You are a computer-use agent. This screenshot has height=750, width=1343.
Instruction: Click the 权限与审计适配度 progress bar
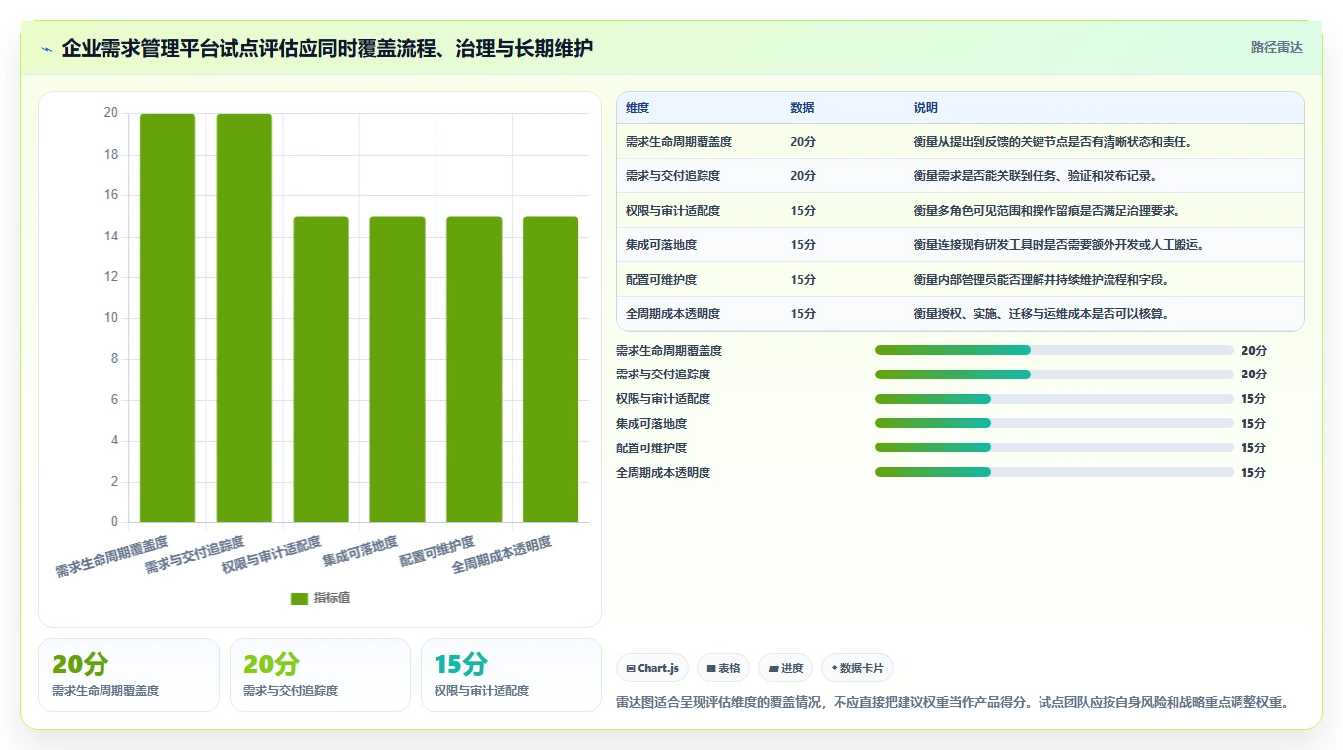pos(1054,399)
